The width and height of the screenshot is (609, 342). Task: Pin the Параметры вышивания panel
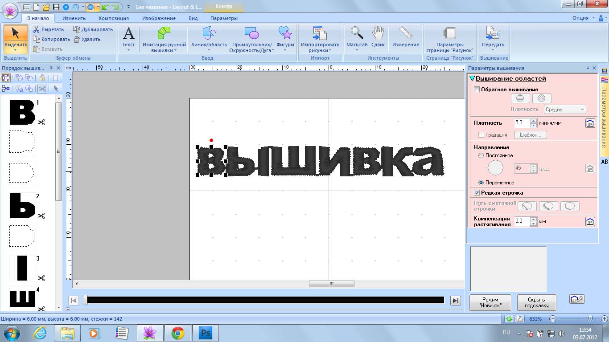pos(588,68)
